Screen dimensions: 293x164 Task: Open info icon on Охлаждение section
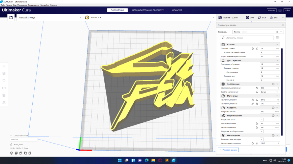coord(273,135)
